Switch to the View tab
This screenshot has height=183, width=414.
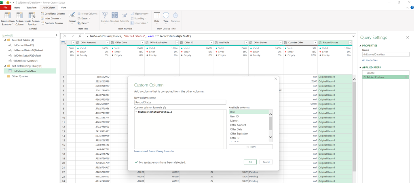coord(63,8)
